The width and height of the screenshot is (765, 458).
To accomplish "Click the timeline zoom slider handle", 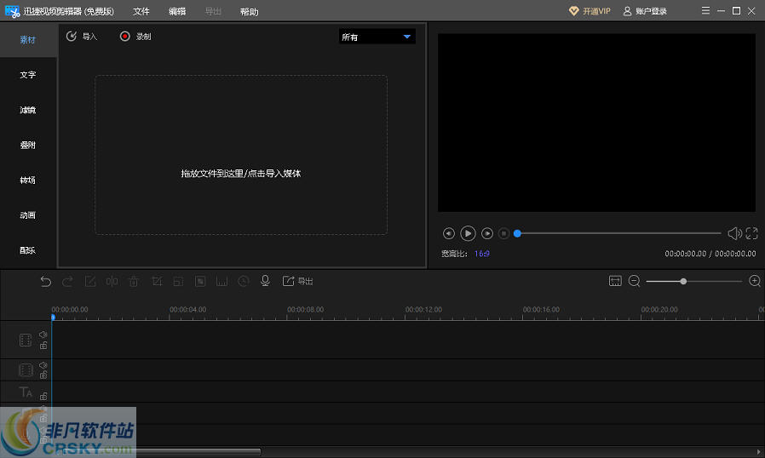I will 683,281.
